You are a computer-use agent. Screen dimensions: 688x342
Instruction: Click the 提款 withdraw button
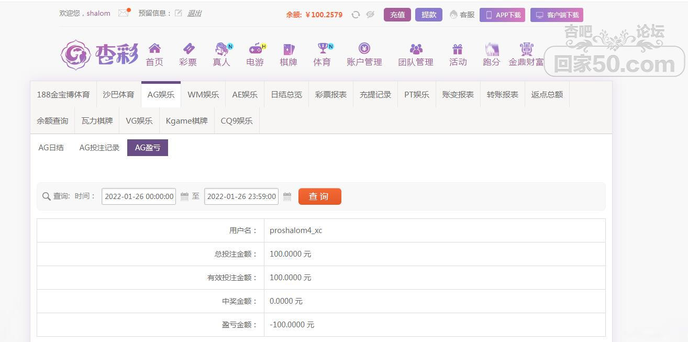click(x=429, y=15)
